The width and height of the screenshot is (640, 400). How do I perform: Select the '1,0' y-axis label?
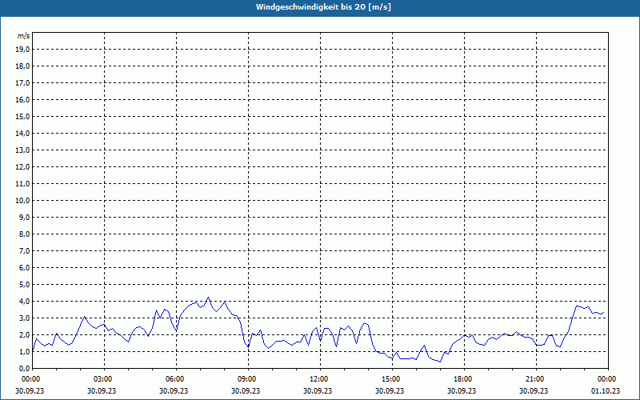[x=25, y=351]
